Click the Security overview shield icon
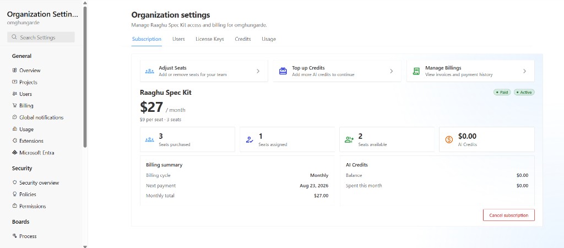 [x=14, y=182]
